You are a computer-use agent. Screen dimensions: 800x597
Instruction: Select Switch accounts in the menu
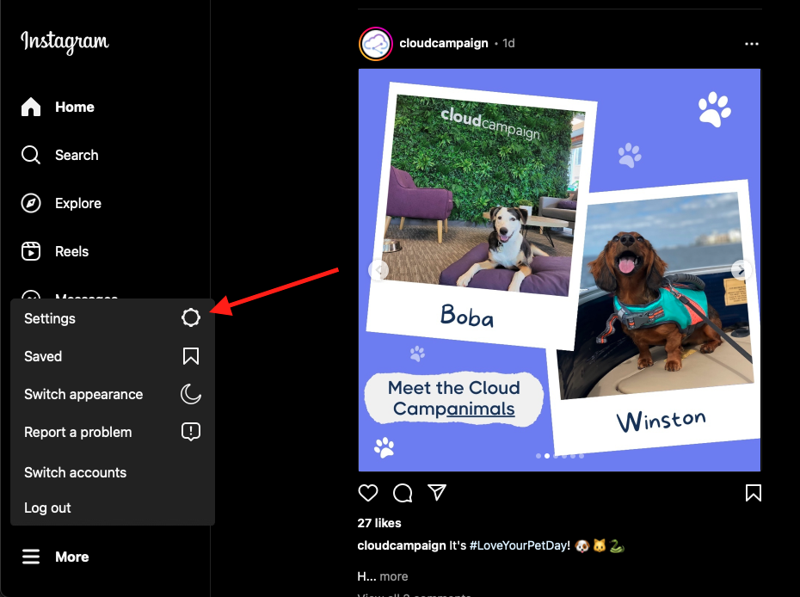click(x=112, y=472)
